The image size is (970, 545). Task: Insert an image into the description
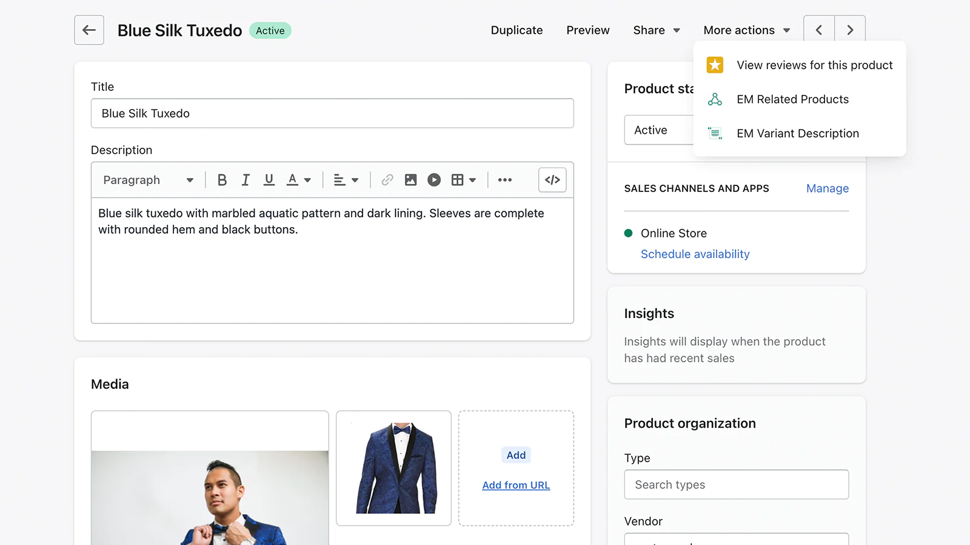coord(410,180)
